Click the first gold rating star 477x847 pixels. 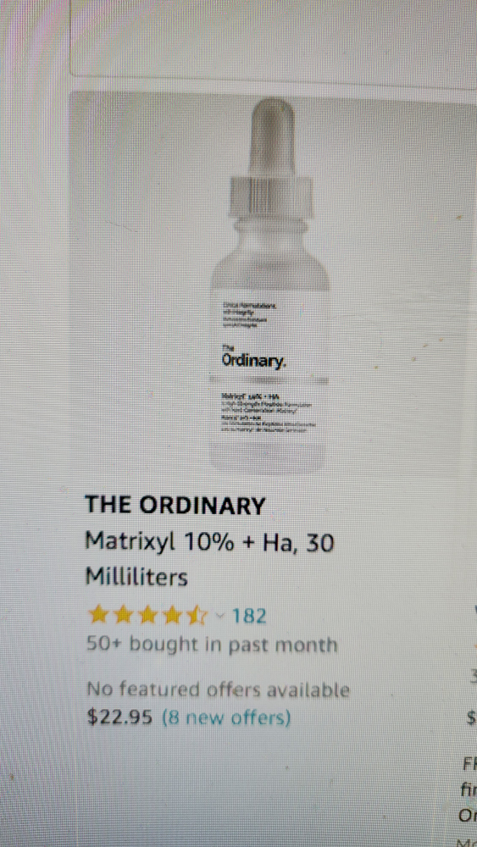click(98, 616)
